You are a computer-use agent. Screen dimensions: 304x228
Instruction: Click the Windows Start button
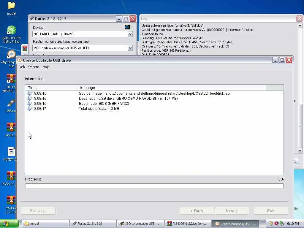(x=9, y=224)
